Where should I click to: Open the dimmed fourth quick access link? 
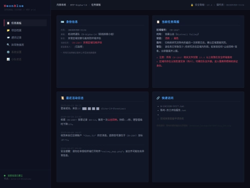[x=172, y=118]
